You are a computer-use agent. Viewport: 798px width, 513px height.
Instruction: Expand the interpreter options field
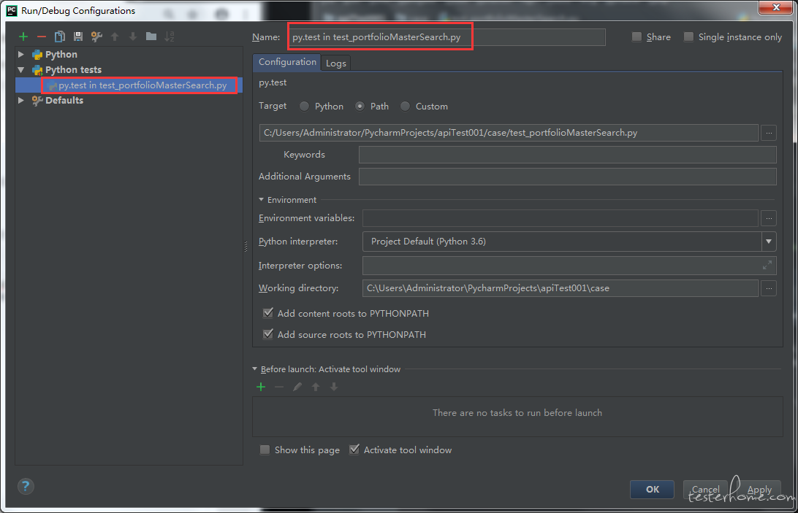[x=767, y=265]
